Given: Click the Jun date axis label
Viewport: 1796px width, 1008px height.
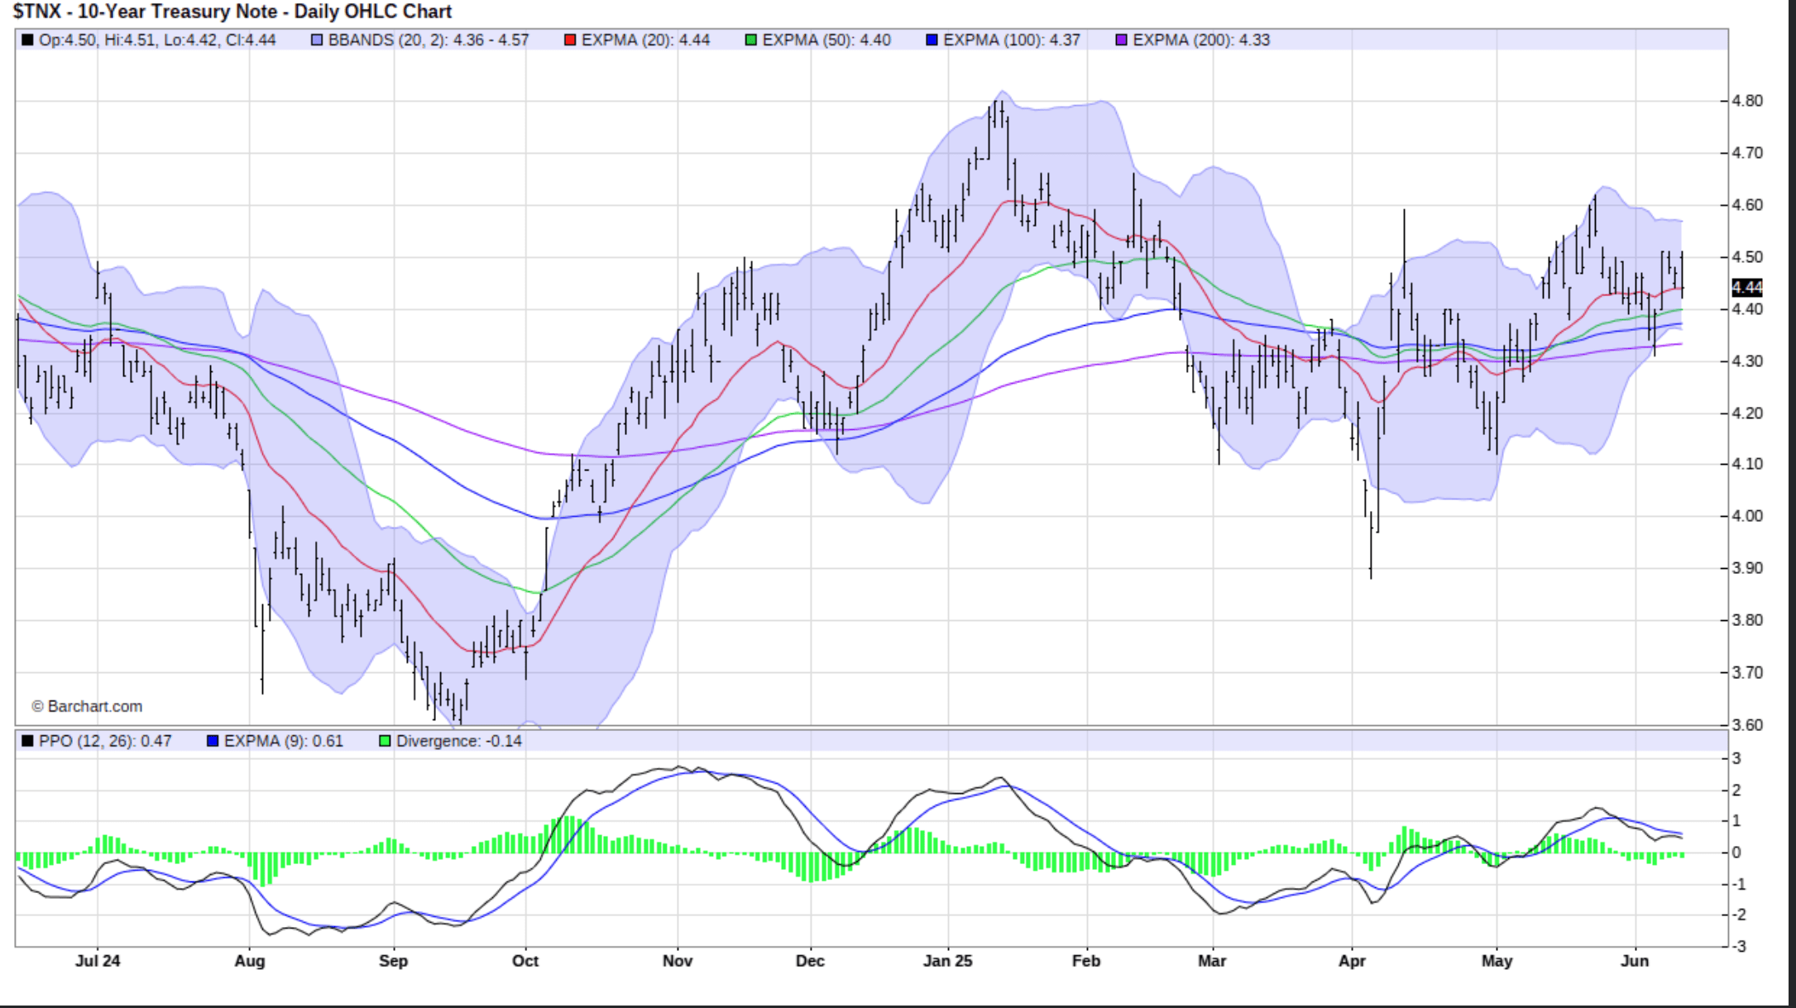Looking at the screenshot, I should 1635,961.
